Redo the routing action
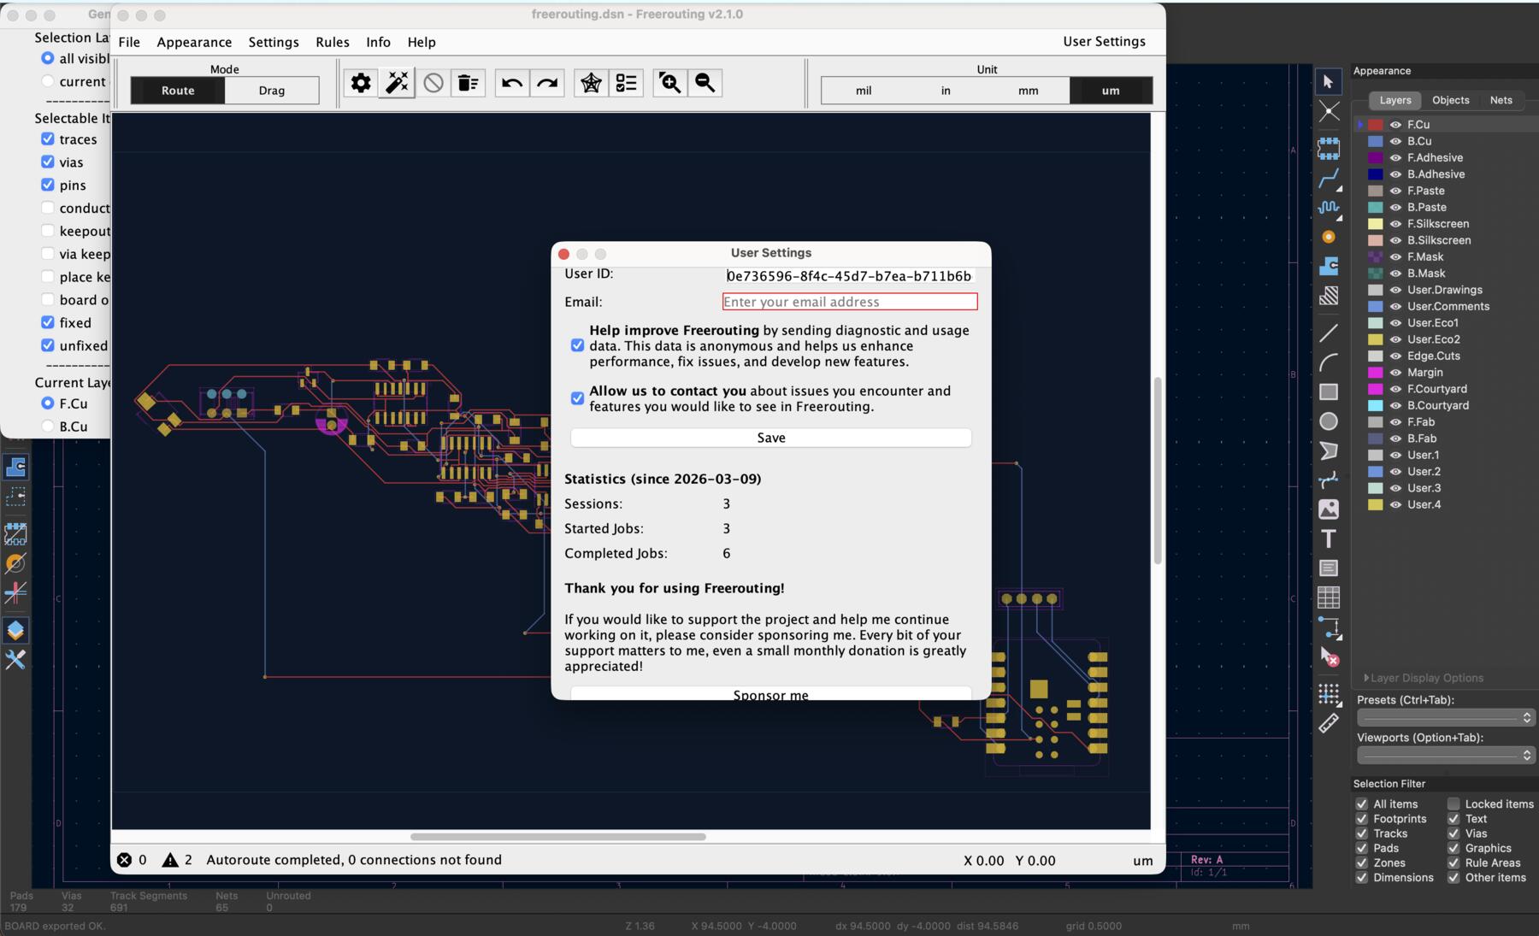This screenshot has height=936, width=1539. click(x=547, y=83)
